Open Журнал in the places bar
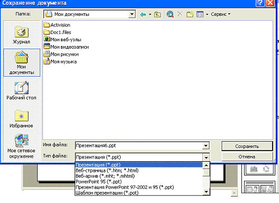This screenshot has width=279, height=203. (21, 35)
